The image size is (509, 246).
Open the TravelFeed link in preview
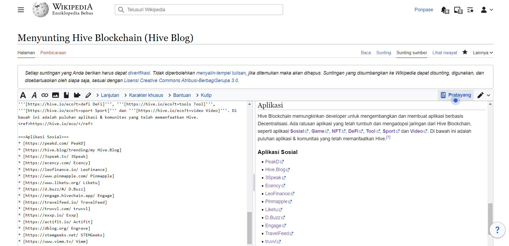pos(279,233)
